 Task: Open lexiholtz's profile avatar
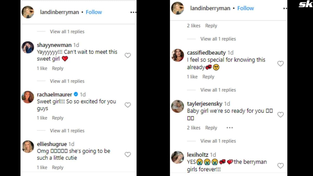178,157
